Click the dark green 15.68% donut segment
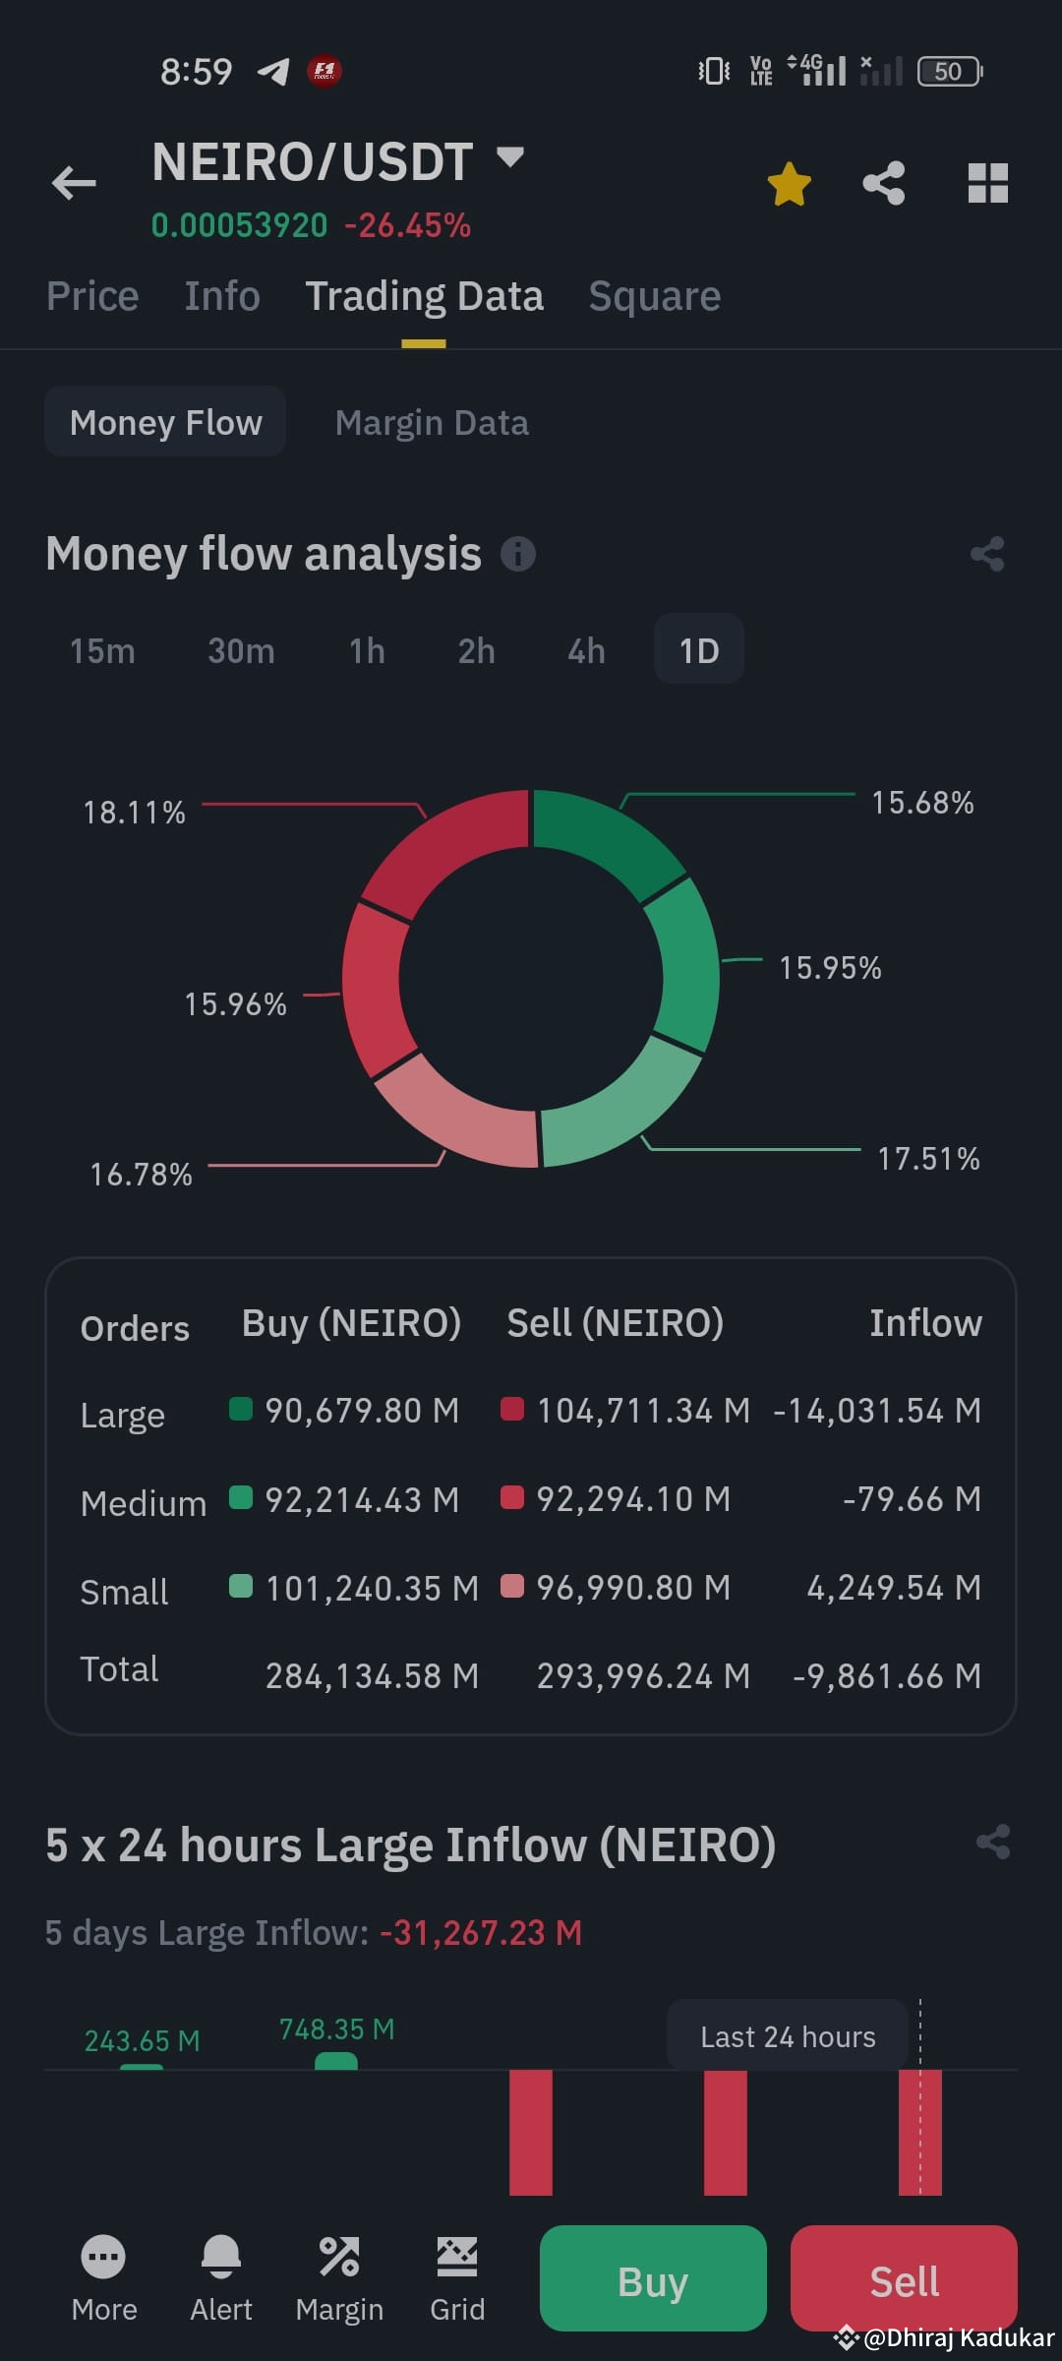 point(602,839)
